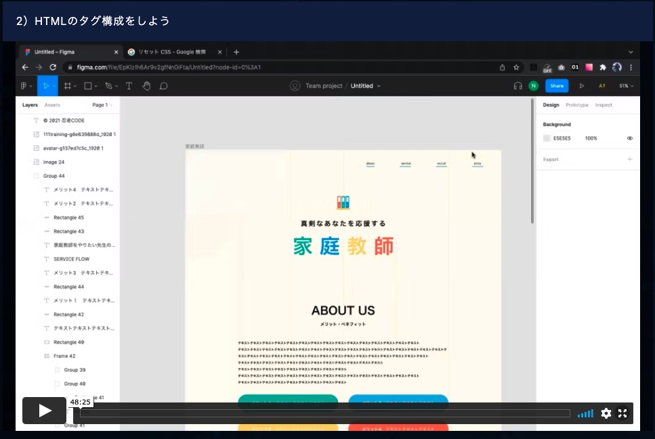Play the video with the play button
Screen dimensions: 655x439
pyautogui.click(x=44, y=411)
